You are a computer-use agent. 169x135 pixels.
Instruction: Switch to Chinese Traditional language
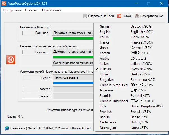pyautogui.click(x=131, y=101)
